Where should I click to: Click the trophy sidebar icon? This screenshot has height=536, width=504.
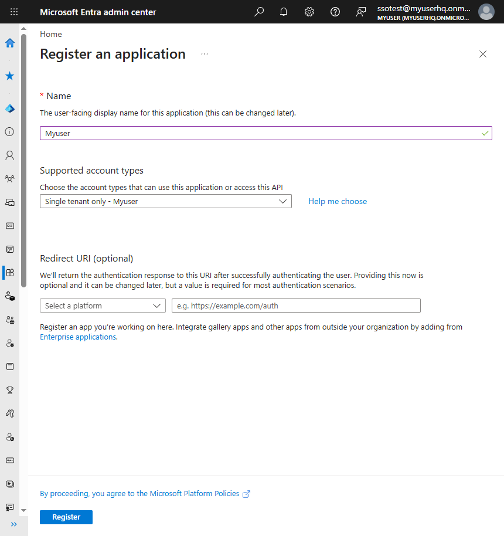(10, 390)
